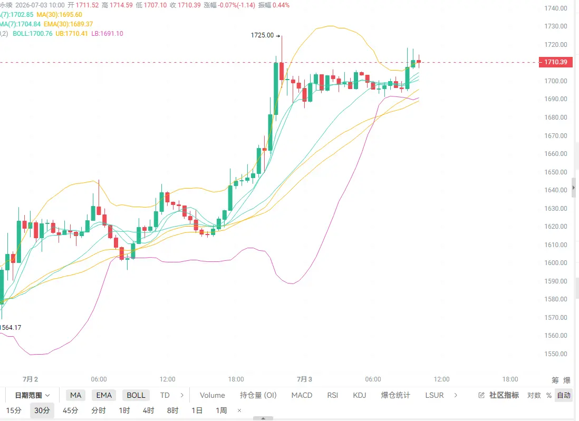Viewport: 579px width, 421px height.
Task: Toggle the BOLL indicator
Action: coord(136,395)
